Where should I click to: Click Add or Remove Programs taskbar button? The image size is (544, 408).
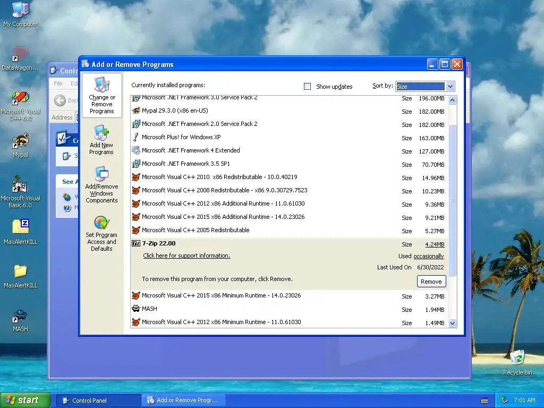[184, 401]
